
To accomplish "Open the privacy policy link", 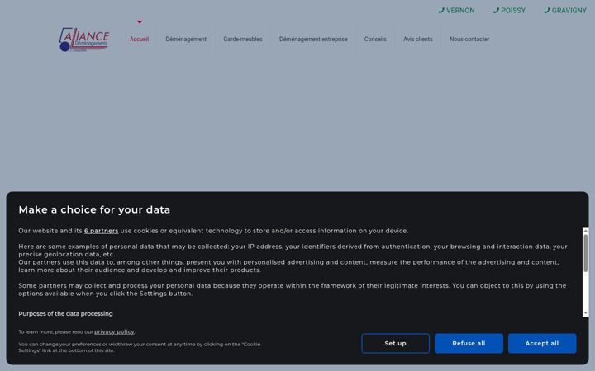I will [114, 332].
